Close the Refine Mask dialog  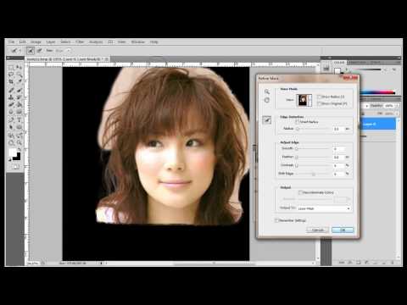350,78
